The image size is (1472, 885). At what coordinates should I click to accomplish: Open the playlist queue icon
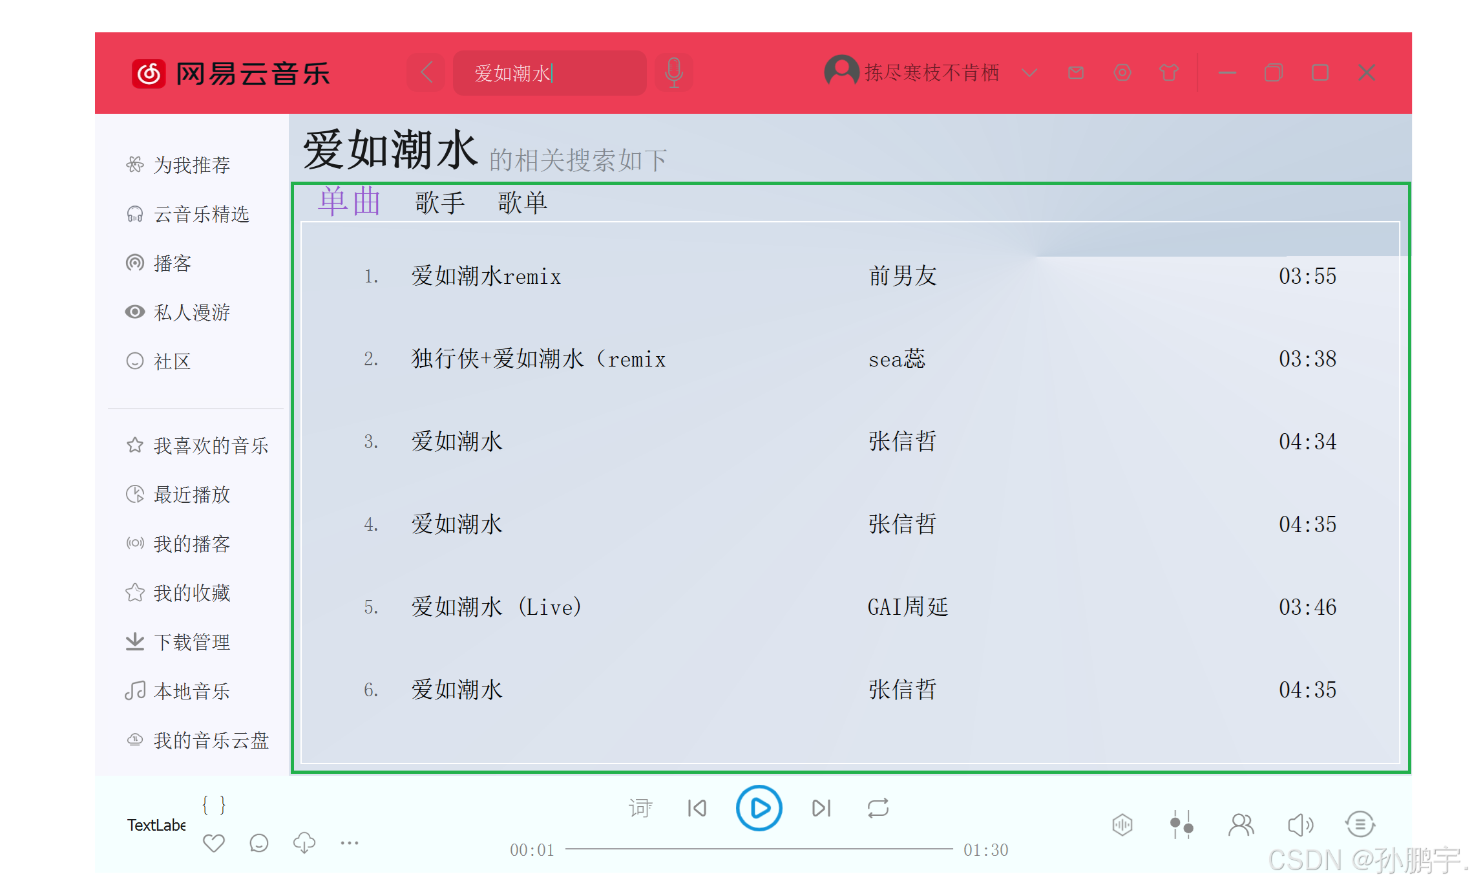[x=1360, y=825]
